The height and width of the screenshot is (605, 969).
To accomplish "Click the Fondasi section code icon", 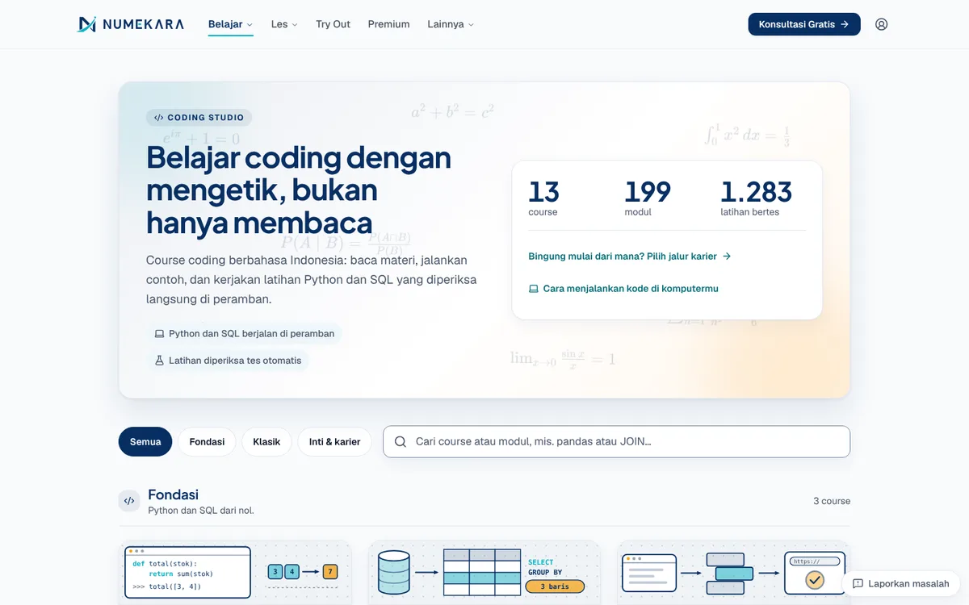I will [x=129, y=501].
